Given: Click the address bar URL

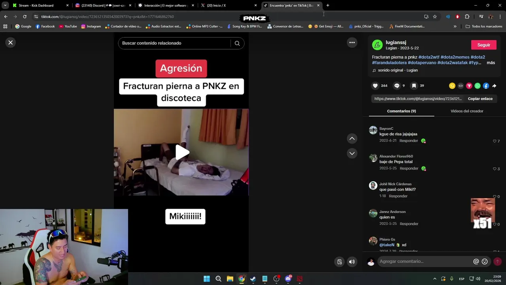Looking at the screenshot, I should 108,17.
